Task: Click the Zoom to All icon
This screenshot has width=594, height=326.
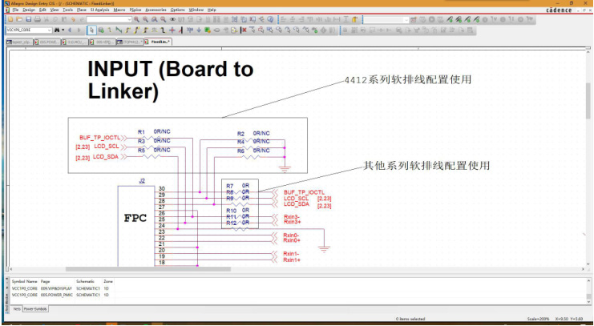Action: click(x=164, y=19)
